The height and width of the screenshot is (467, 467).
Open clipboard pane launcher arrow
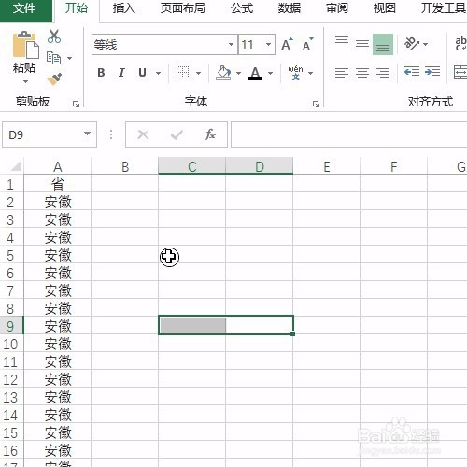pos(76,105)
